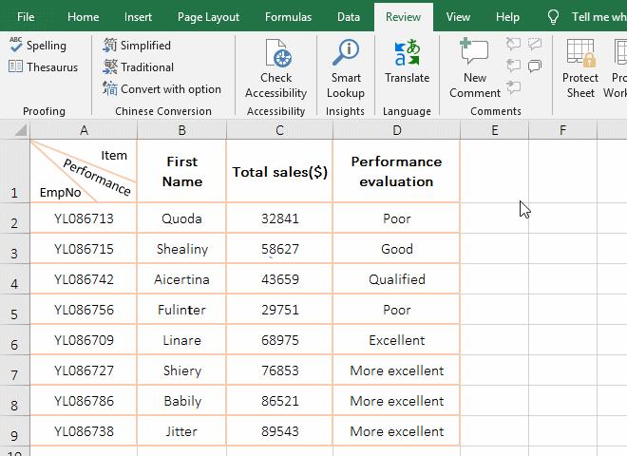Open the File menu
The image size is (627, 456).
[x=26, y=17]
